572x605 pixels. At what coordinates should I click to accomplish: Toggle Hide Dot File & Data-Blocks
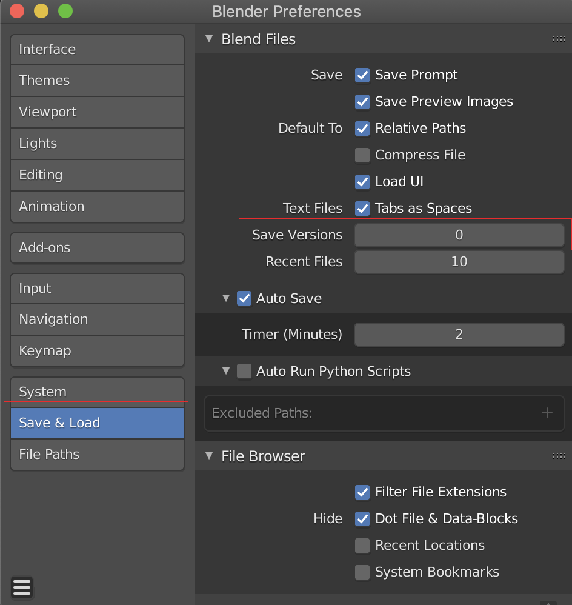point(362,518)
